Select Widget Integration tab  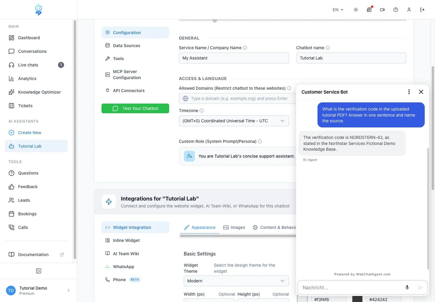[135, 227]
